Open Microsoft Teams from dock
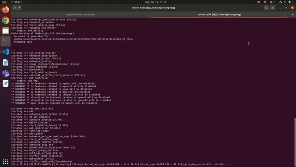Screen dimensions: 296x167 click(6, 73)
